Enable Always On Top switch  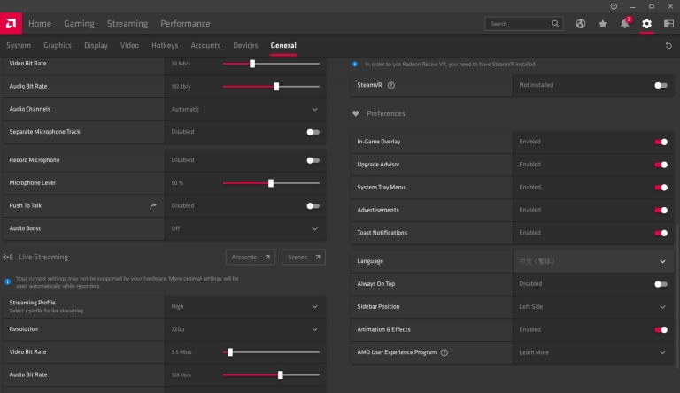661,284
